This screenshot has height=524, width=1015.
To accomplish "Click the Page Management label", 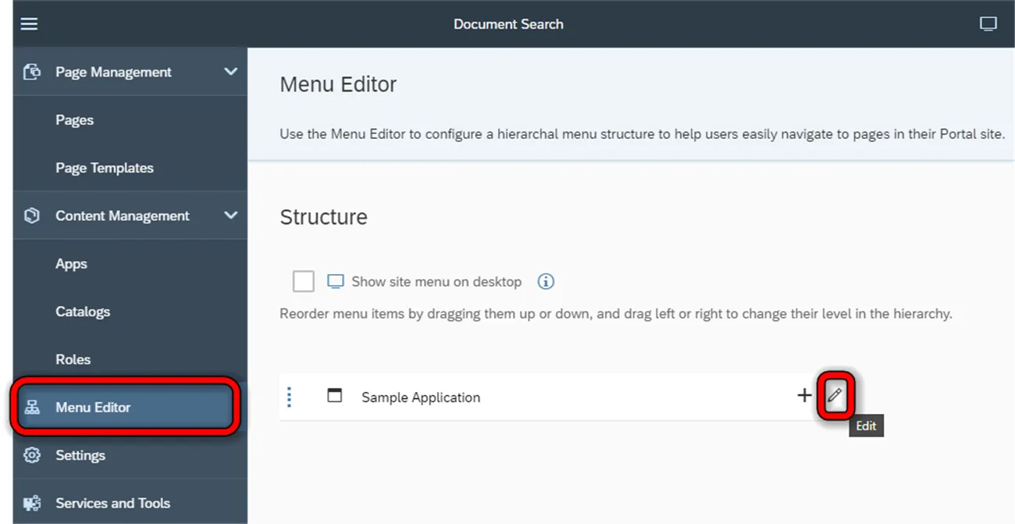I will pyautogui.click(x=113, y=72).
